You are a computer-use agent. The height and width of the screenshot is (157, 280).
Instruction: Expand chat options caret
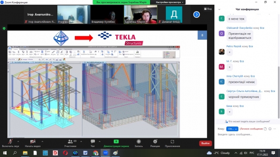[x=99, y=141]
